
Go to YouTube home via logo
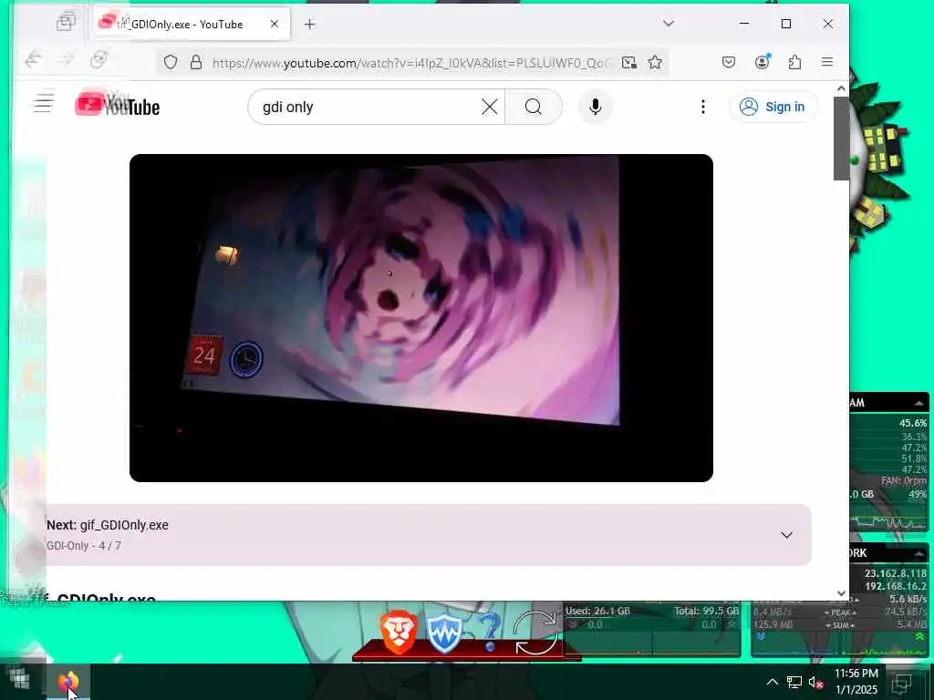tap(118, 106)
